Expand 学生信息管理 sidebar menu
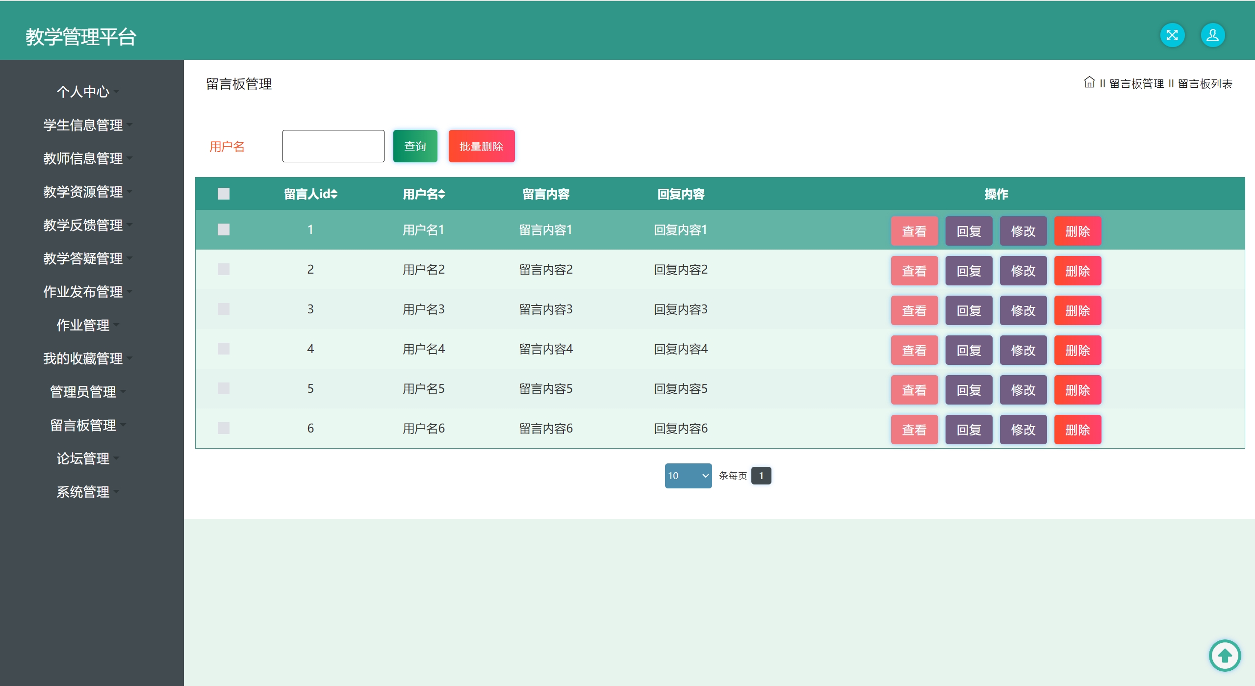1255x686 pixels. coord(83,125)
